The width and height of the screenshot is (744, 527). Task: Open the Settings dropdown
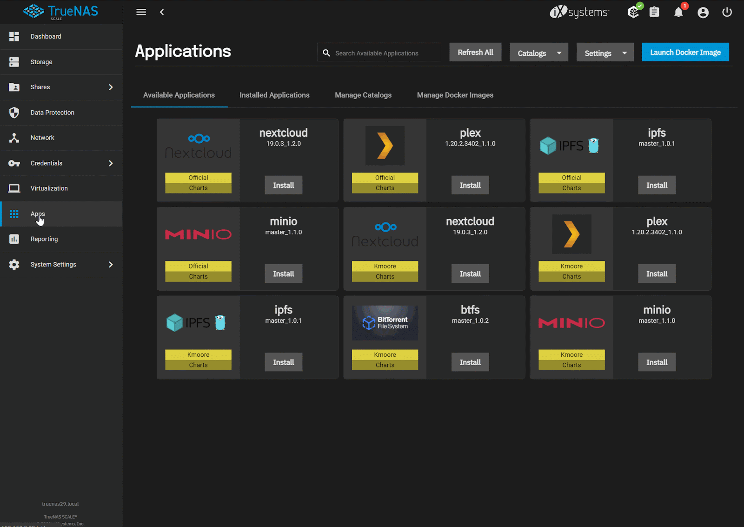[605, 53]
